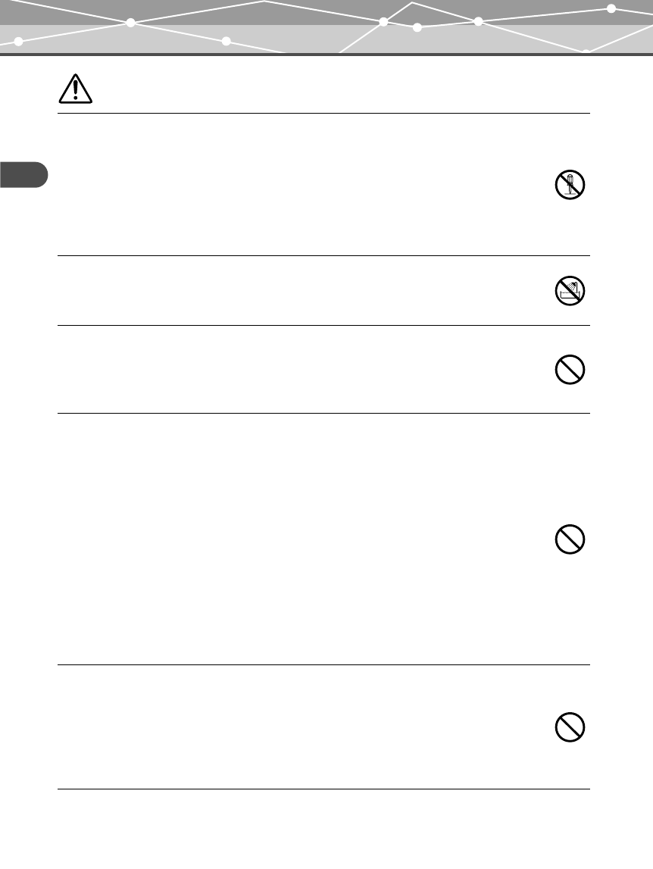Image resolution: width=653 pixels, height=869 pixels.
Task: Select the plain prohibition circle below the shower icon
Action: 570,370
